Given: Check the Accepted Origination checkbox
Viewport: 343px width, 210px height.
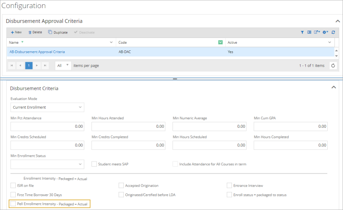Looking at the screenshot, I should (121, 186).
